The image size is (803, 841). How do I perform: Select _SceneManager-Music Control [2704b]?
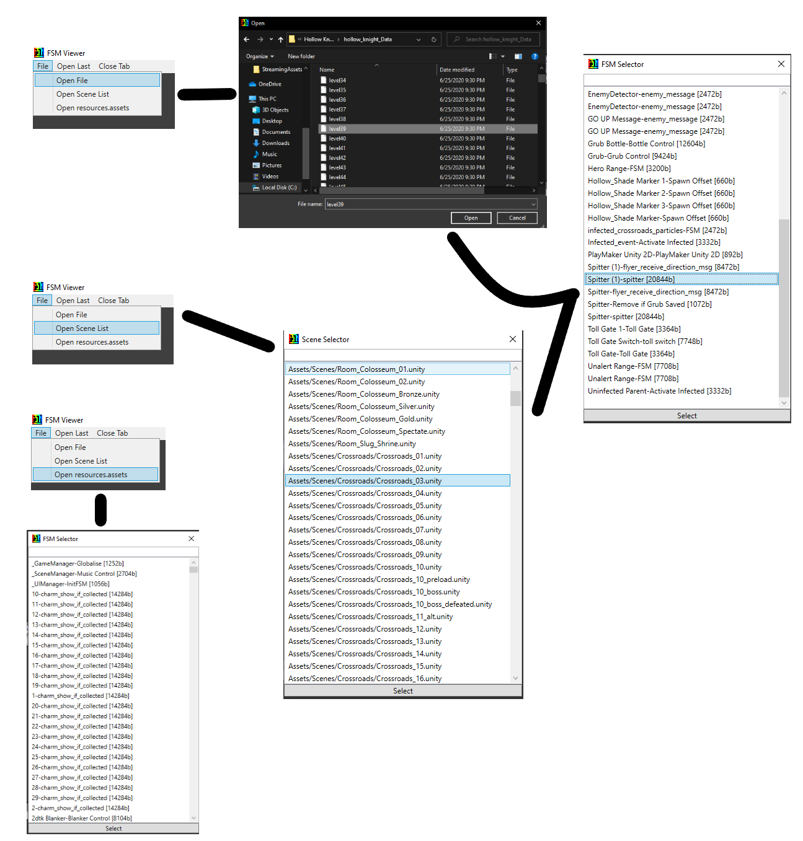[x=109, y=574]
